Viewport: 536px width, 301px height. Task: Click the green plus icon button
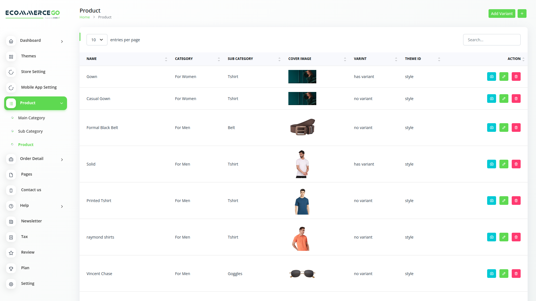click(x=522, y=14)
